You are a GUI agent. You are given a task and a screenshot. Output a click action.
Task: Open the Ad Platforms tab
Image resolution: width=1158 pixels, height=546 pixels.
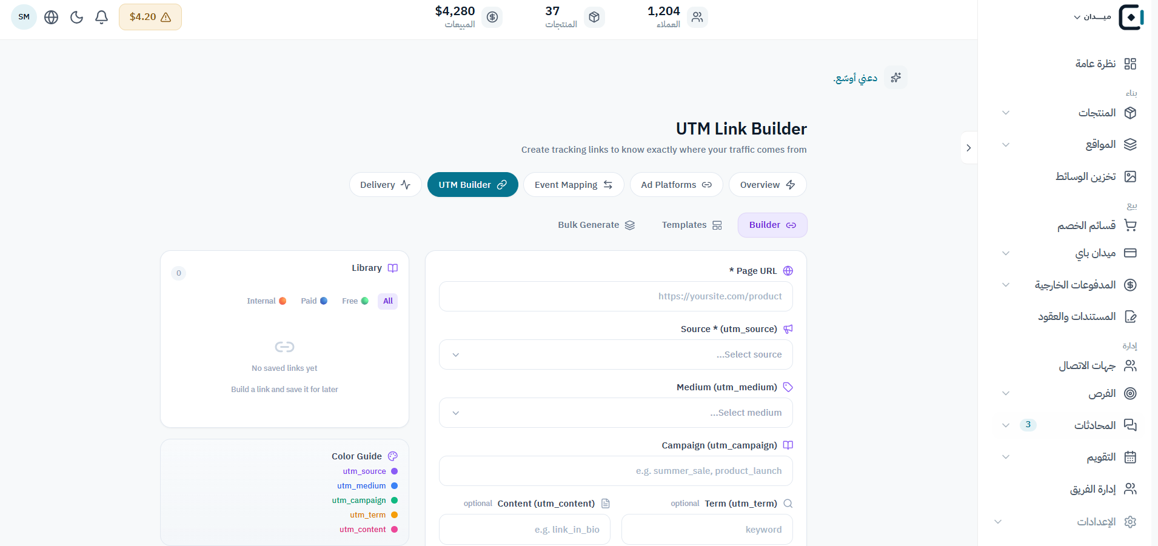coord(677,185)
